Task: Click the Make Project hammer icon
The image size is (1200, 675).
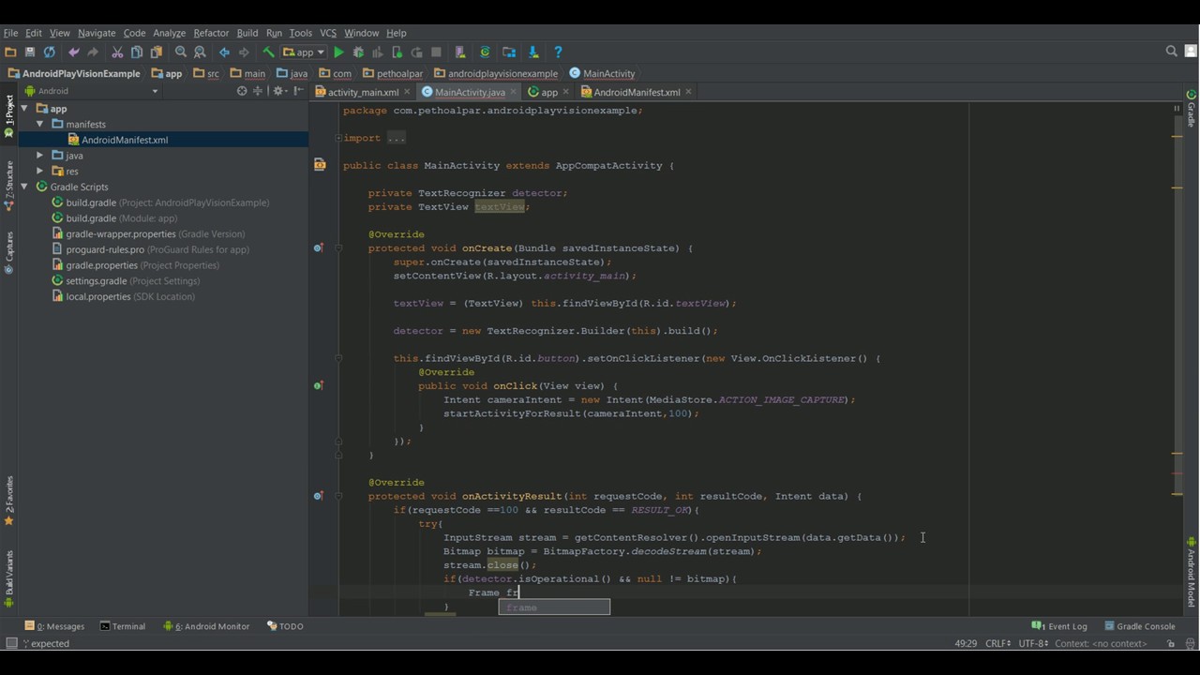Action: [x=268, y=52]
